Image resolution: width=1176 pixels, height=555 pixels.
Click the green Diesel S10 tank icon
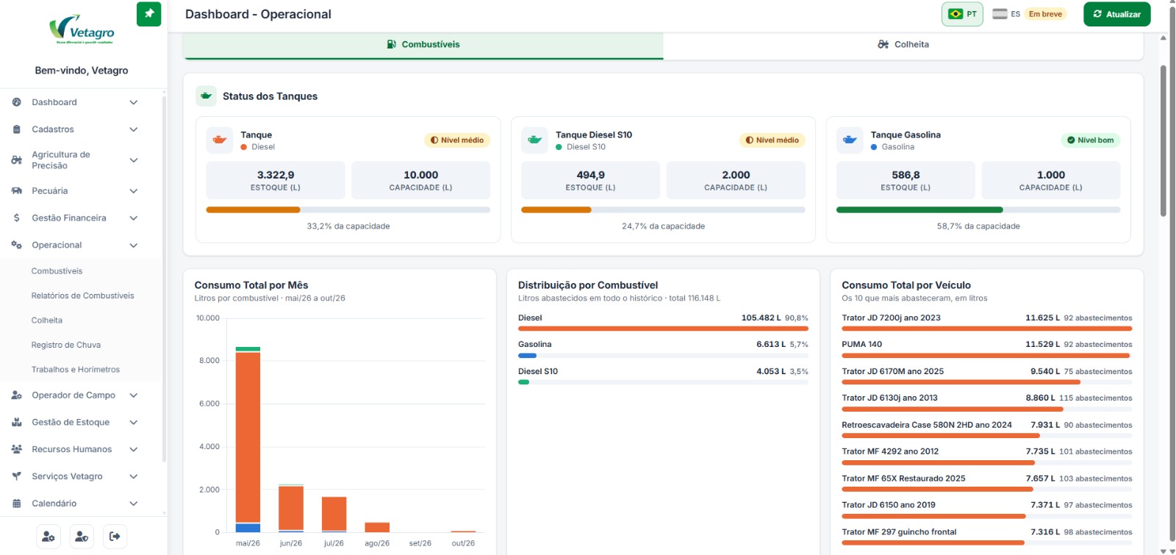pos(534,140)
